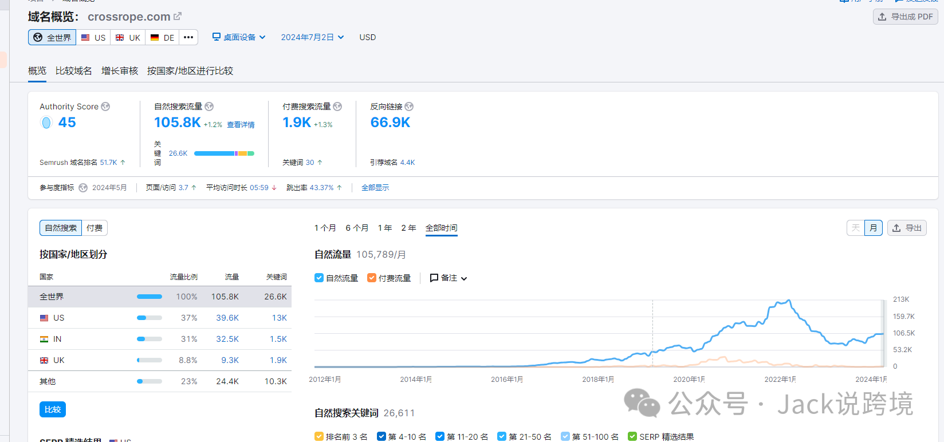
Task: Toggle the 第 11-20 名 checkbox
Action: pos(440,436)
